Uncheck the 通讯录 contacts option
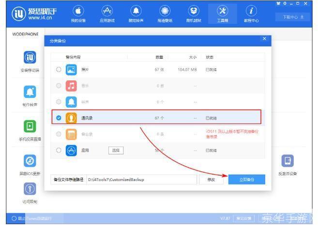The height and width of the screenshot is (226, 318). (x=59, y=118)
